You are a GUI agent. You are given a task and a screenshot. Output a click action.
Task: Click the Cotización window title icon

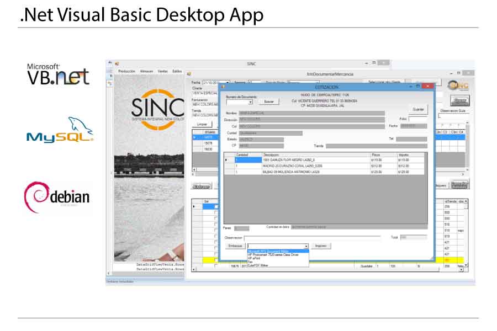click(224, 87)
